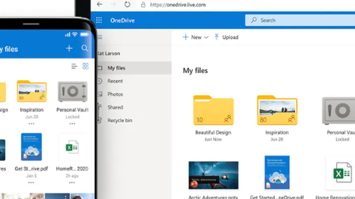Open more options under phone HomeR... 2020
The width and height of the screenshot is (355, 199).
(72, 182)
